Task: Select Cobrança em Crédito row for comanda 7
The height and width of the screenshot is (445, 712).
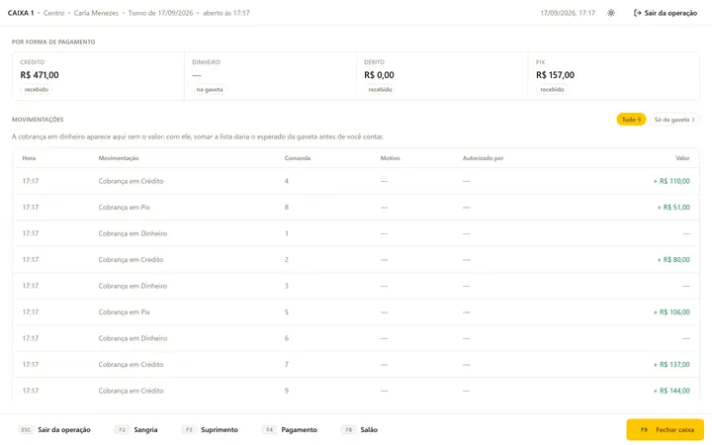Action: [x=356, y=364]
